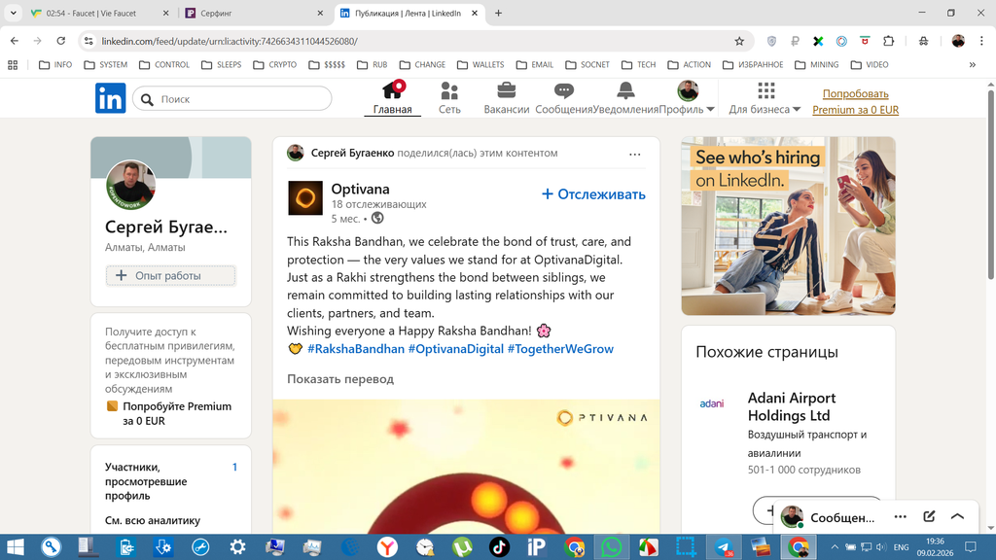
Task: Reload the current page
Action: pos(61,41)
